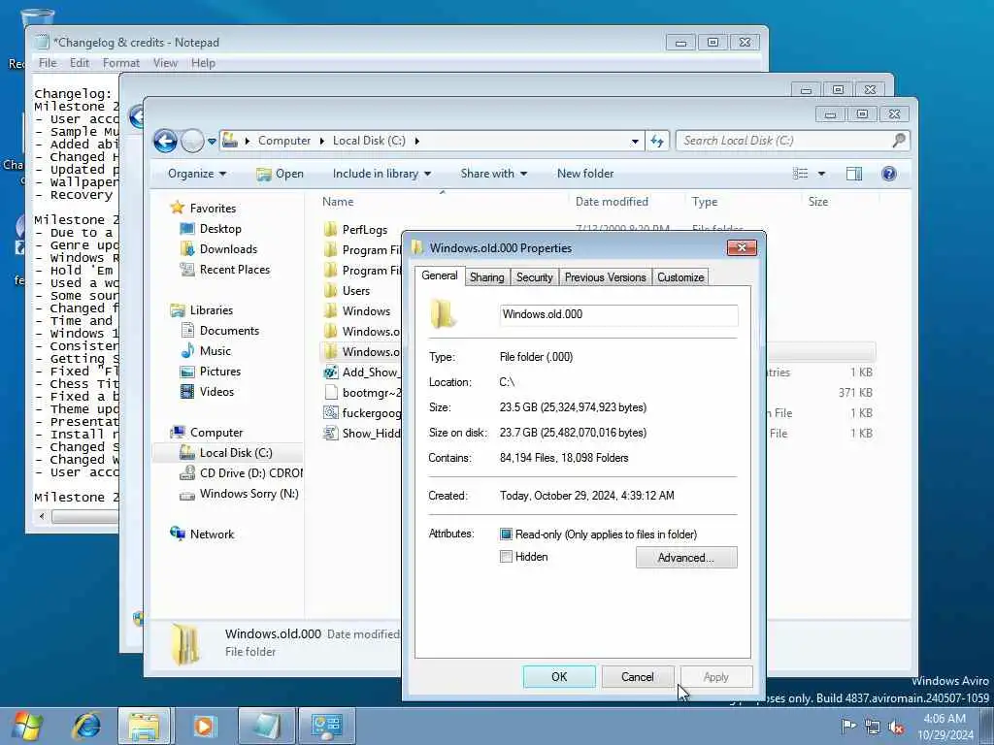Screen dimensions: 994x745
Task: Toggle the Hidden attribute checkbox
Action: pyautogui.click(x=506, y=557)
